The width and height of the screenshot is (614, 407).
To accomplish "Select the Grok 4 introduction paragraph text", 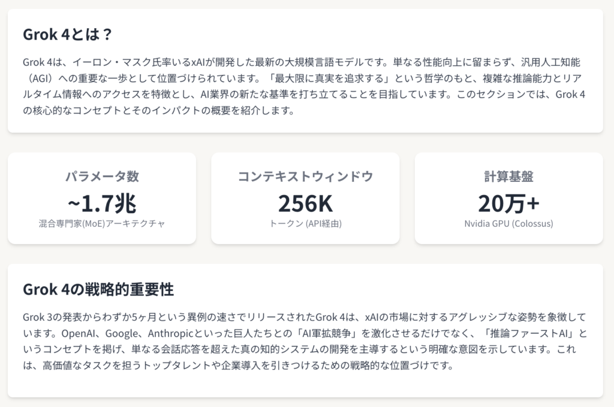I will tap(305, 86).
